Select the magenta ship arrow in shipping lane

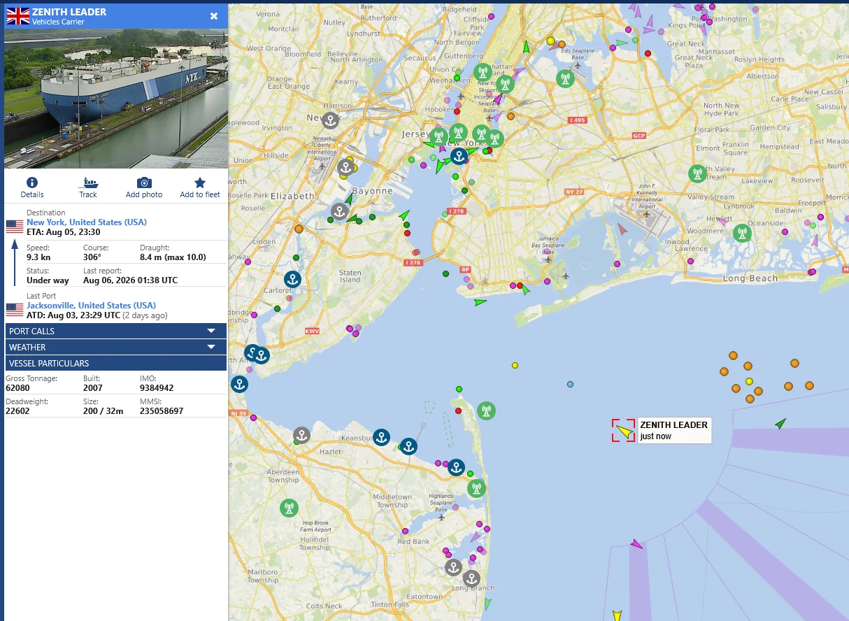click(636, 543)
